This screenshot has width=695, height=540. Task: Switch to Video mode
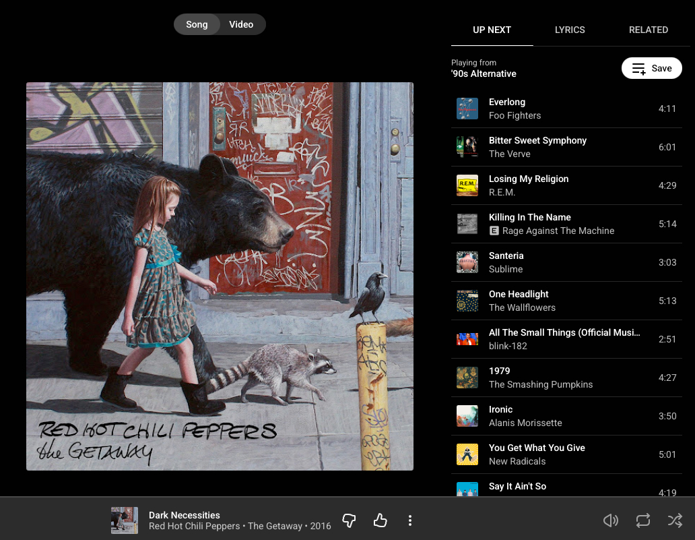(241, 24)
